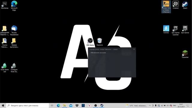The image size is (192, 108).
Task: Open the system tray volume control
Action: (168, 106)
